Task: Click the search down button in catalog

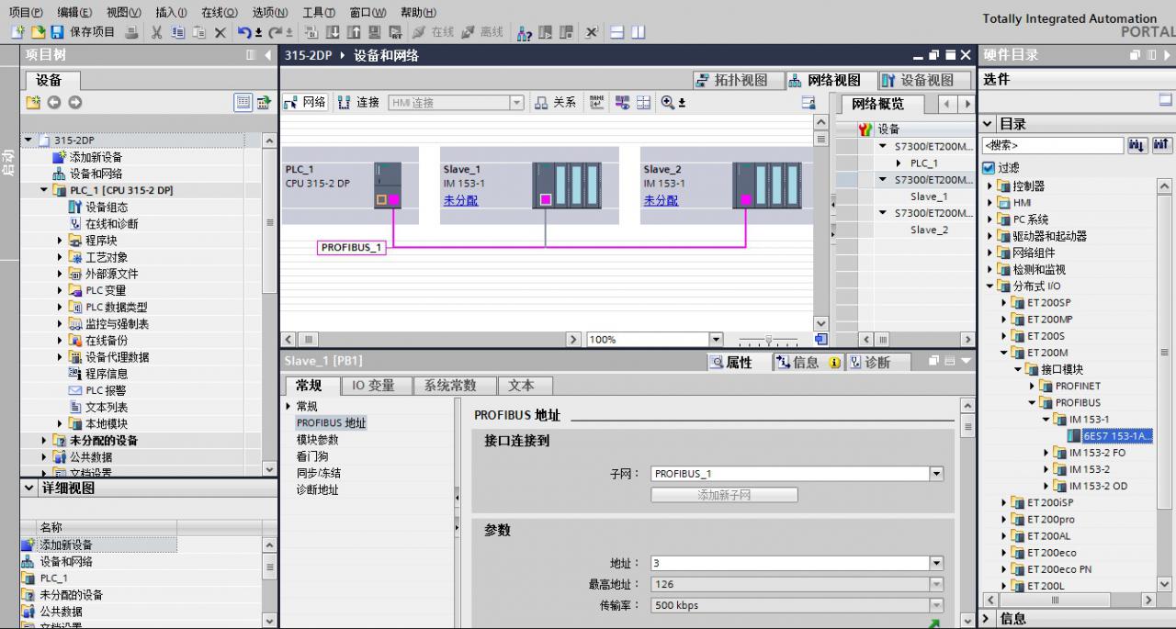Action: (x=1136, y=145)
